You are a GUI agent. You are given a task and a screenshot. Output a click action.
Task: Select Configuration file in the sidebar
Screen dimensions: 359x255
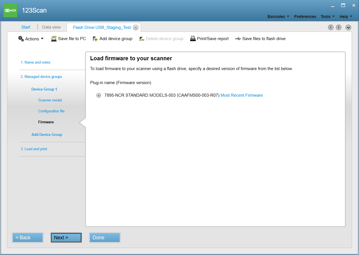point(51,111)
